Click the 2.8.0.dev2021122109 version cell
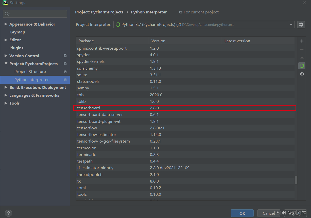311x218 pixels. pos(170,168)
